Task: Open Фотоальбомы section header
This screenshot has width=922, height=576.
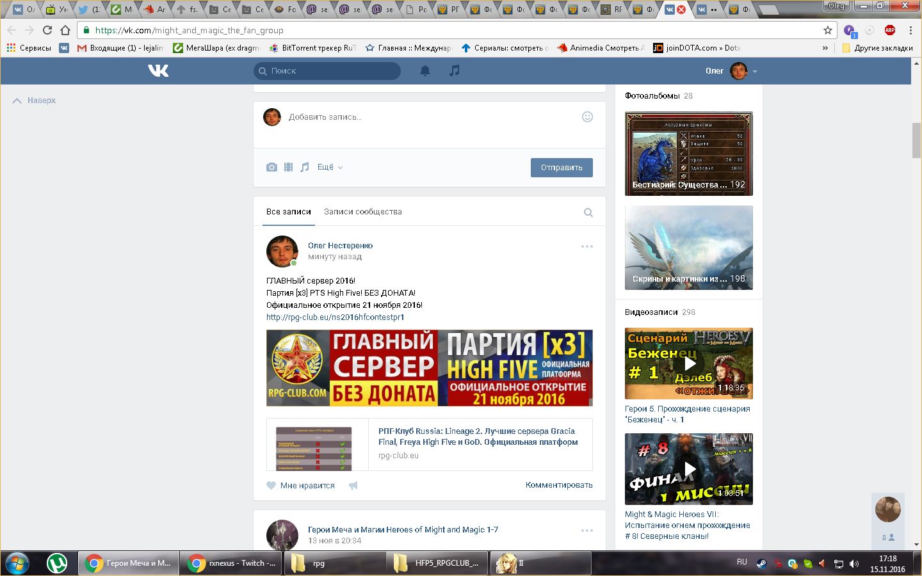Action: pos(652,96)
